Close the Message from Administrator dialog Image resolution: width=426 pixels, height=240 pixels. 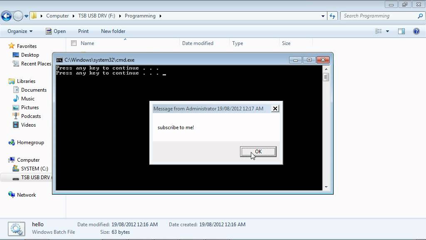click(x=275, y=109)
